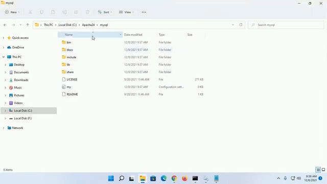The image size is (327, 184).
Task: Select the bin folder
Action: coord(68,42)
